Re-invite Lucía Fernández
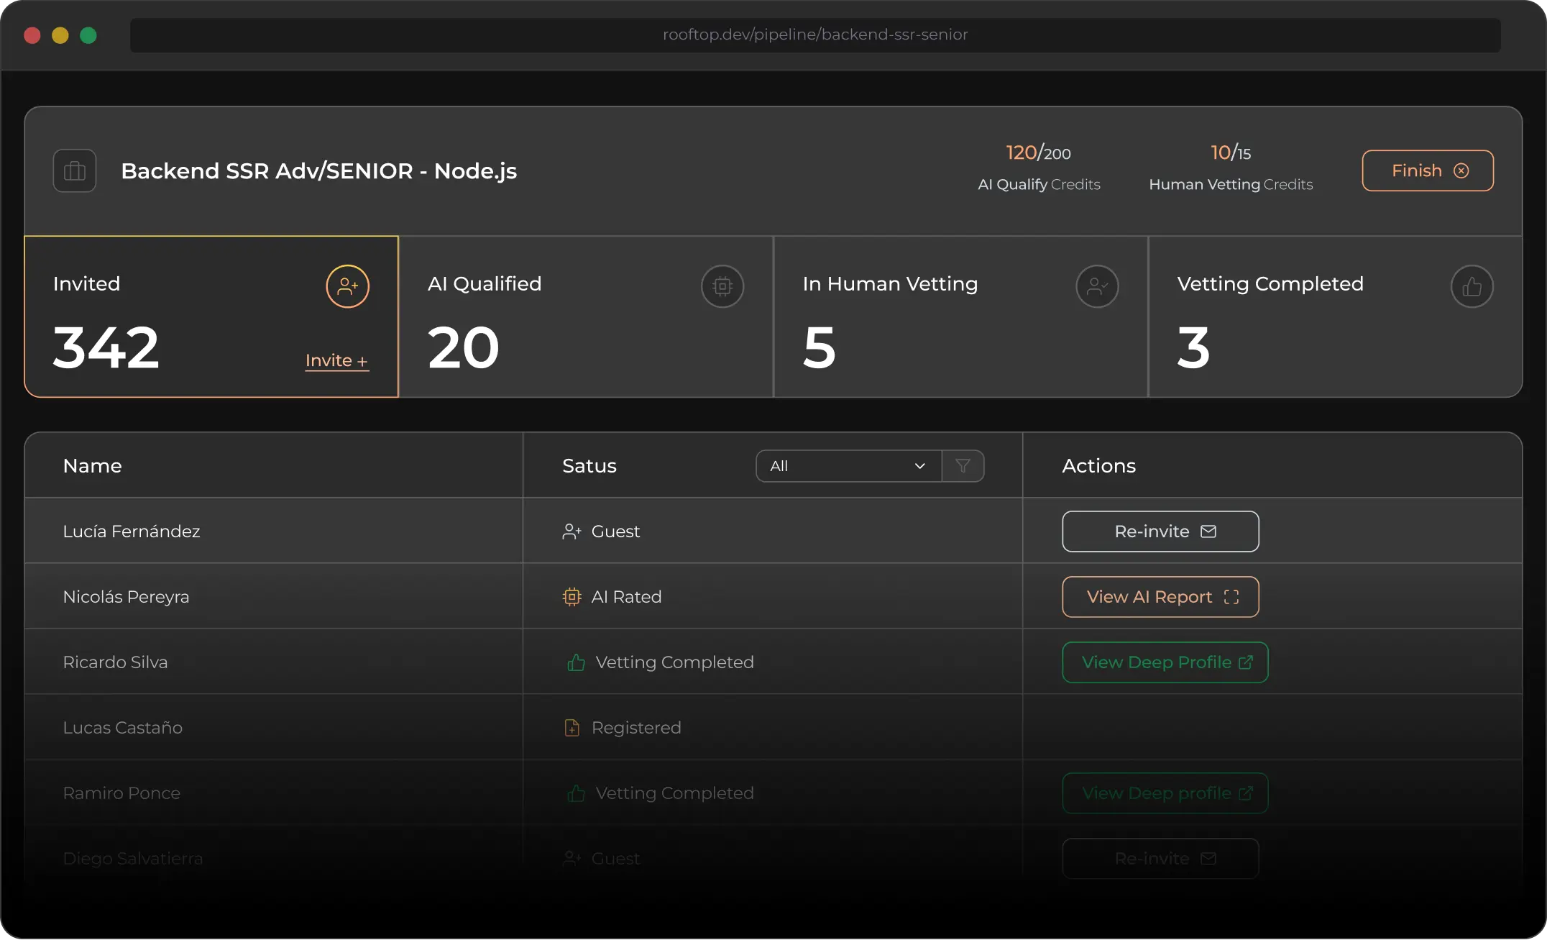The height and width of the screenshot is (940, 1547). click(x=1160, y=531)
